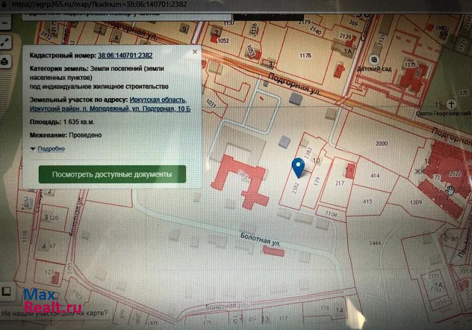Screen dimensions: 472x330
Task: Open cadastral number 38:06:140701:2382 link
Action: [x=125, y=55]
